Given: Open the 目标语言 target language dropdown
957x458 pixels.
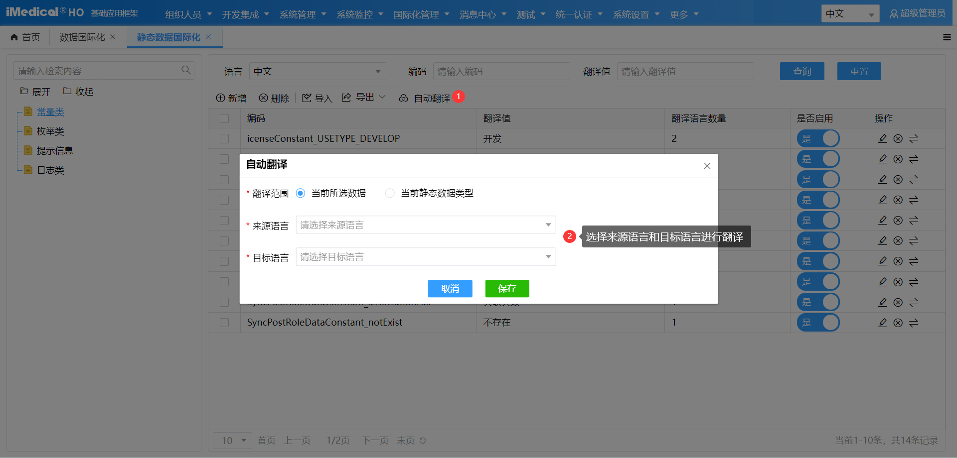Looking at the screenshot, I should coord(426,257).
